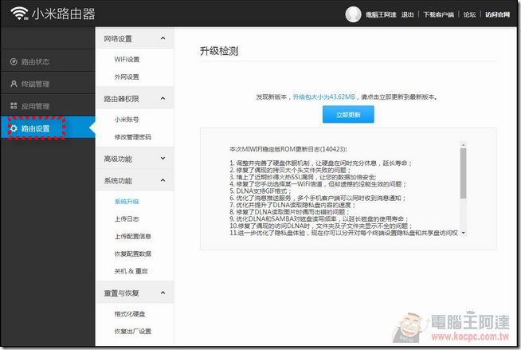This screenshot has height=350, width=521.
Task: Click the 应用管理 grid icon
Action: (14, 106)
